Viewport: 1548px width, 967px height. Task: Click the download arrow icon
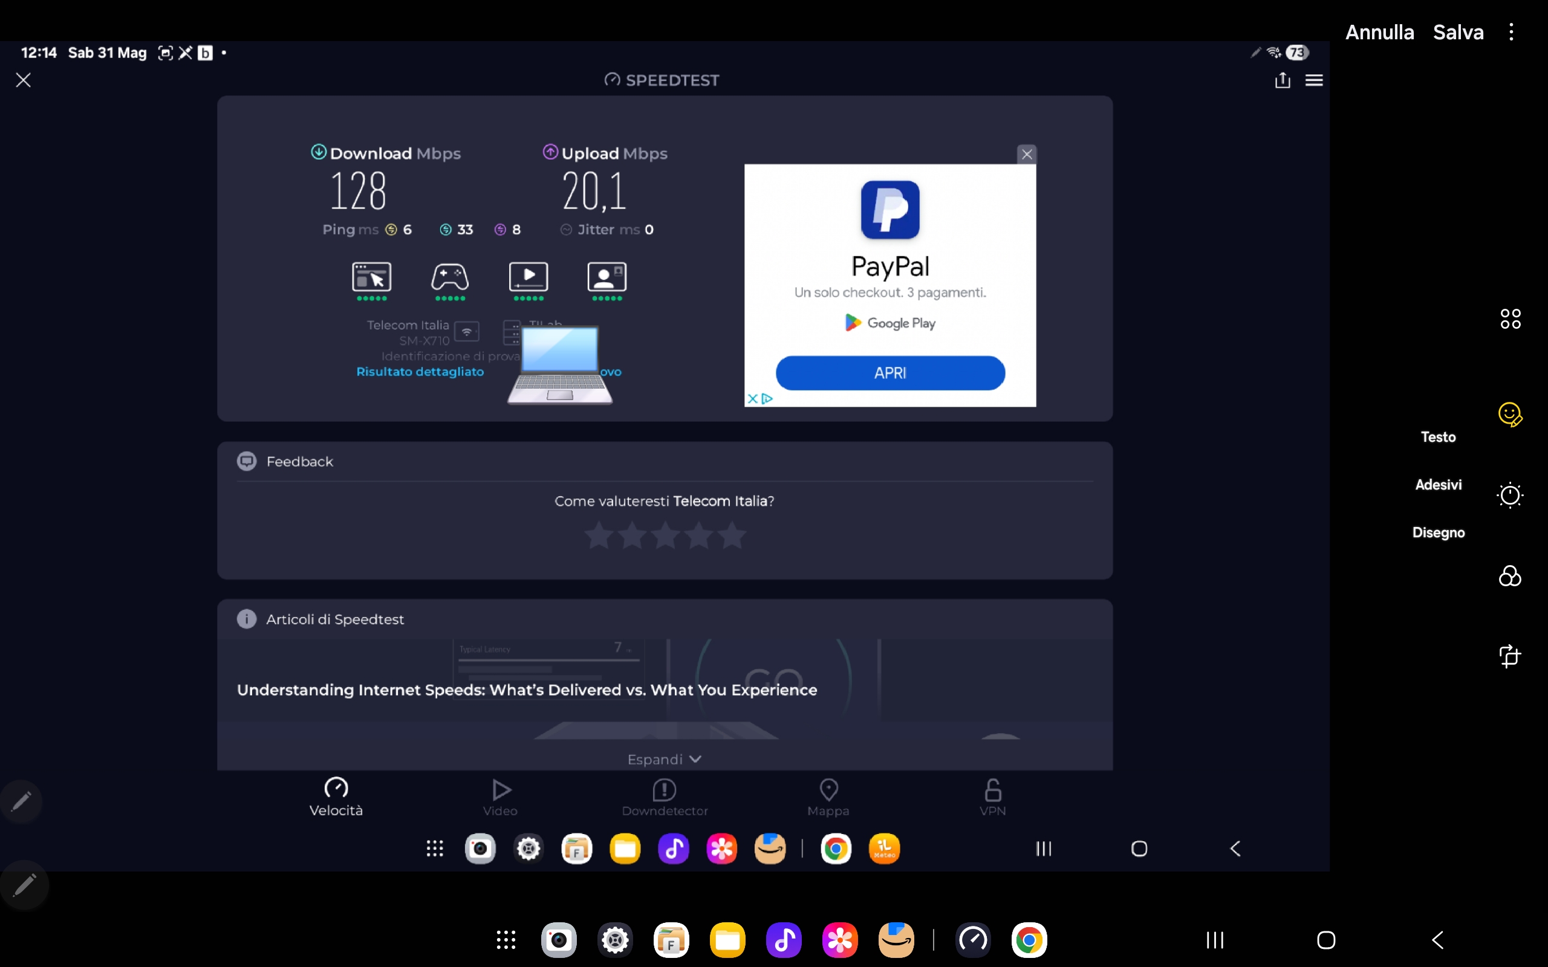pos(319,152)
